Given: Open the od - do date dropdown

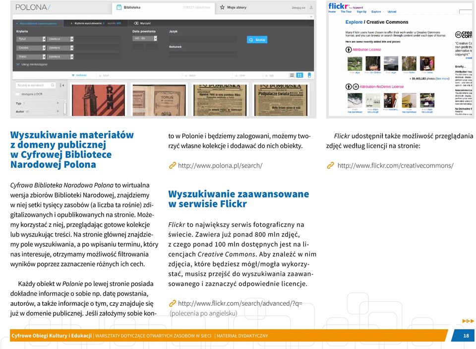Looking at the screenshot, I should 145,38.
